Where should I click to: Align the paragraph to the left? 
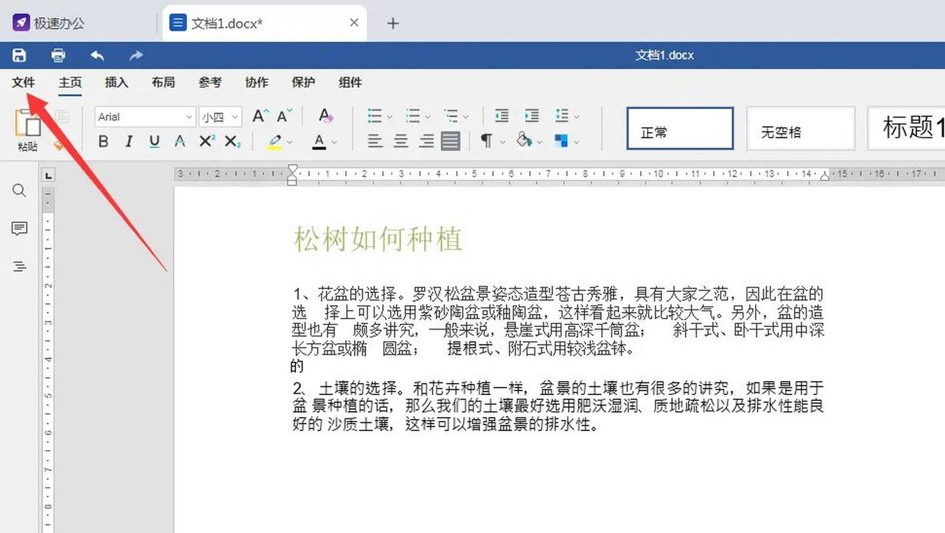(375, 141)
